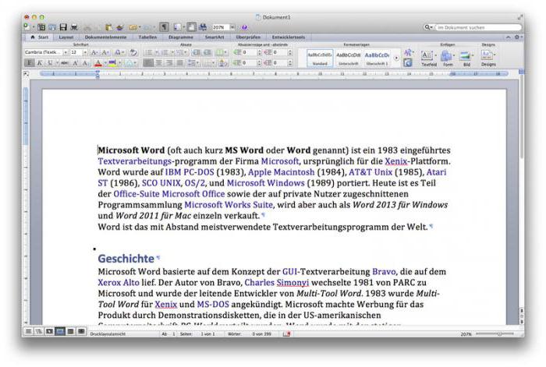Open the zoom percentage dropdown arrow
Image resolution: width=546 pixels, height=367 pixels.
pos(232,27)
